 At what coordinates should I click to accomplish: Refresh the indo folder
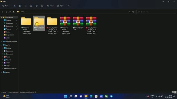click(x=133, y=12)
